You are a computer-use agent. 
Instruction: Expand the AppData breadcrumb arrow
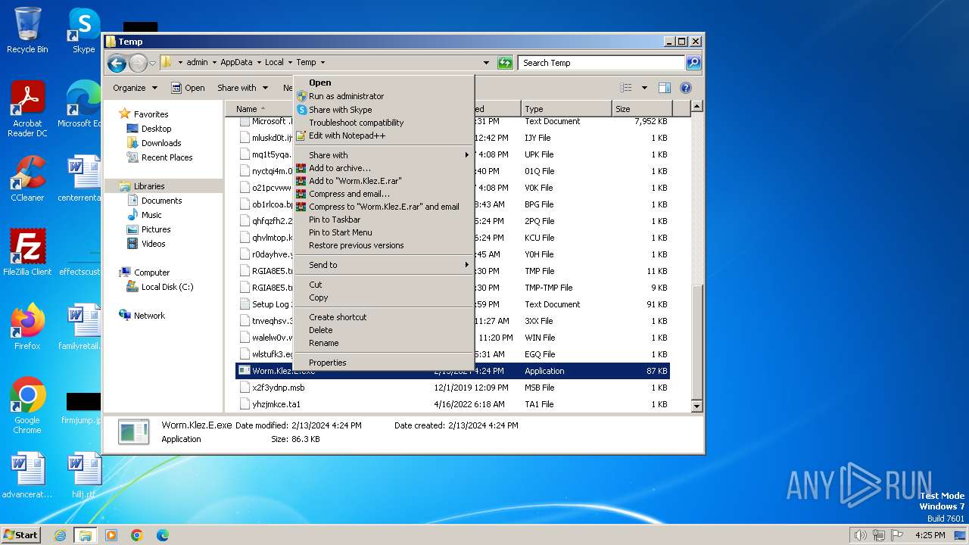tap(258, 63)
